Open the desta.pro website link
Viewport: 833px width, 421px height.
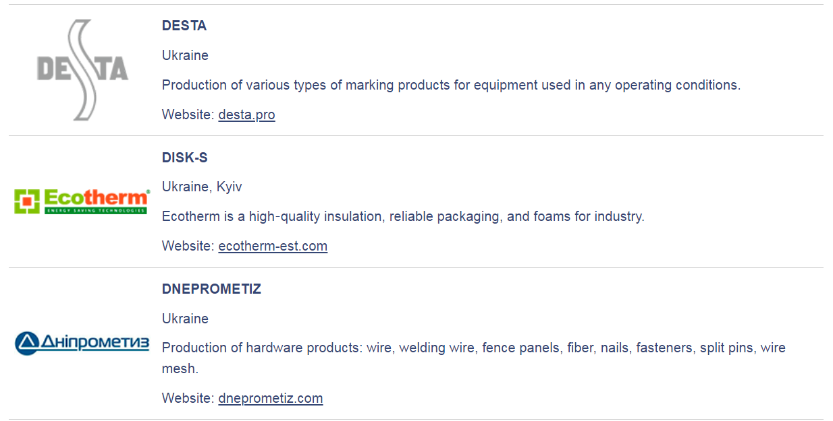[x=246, y=115]
